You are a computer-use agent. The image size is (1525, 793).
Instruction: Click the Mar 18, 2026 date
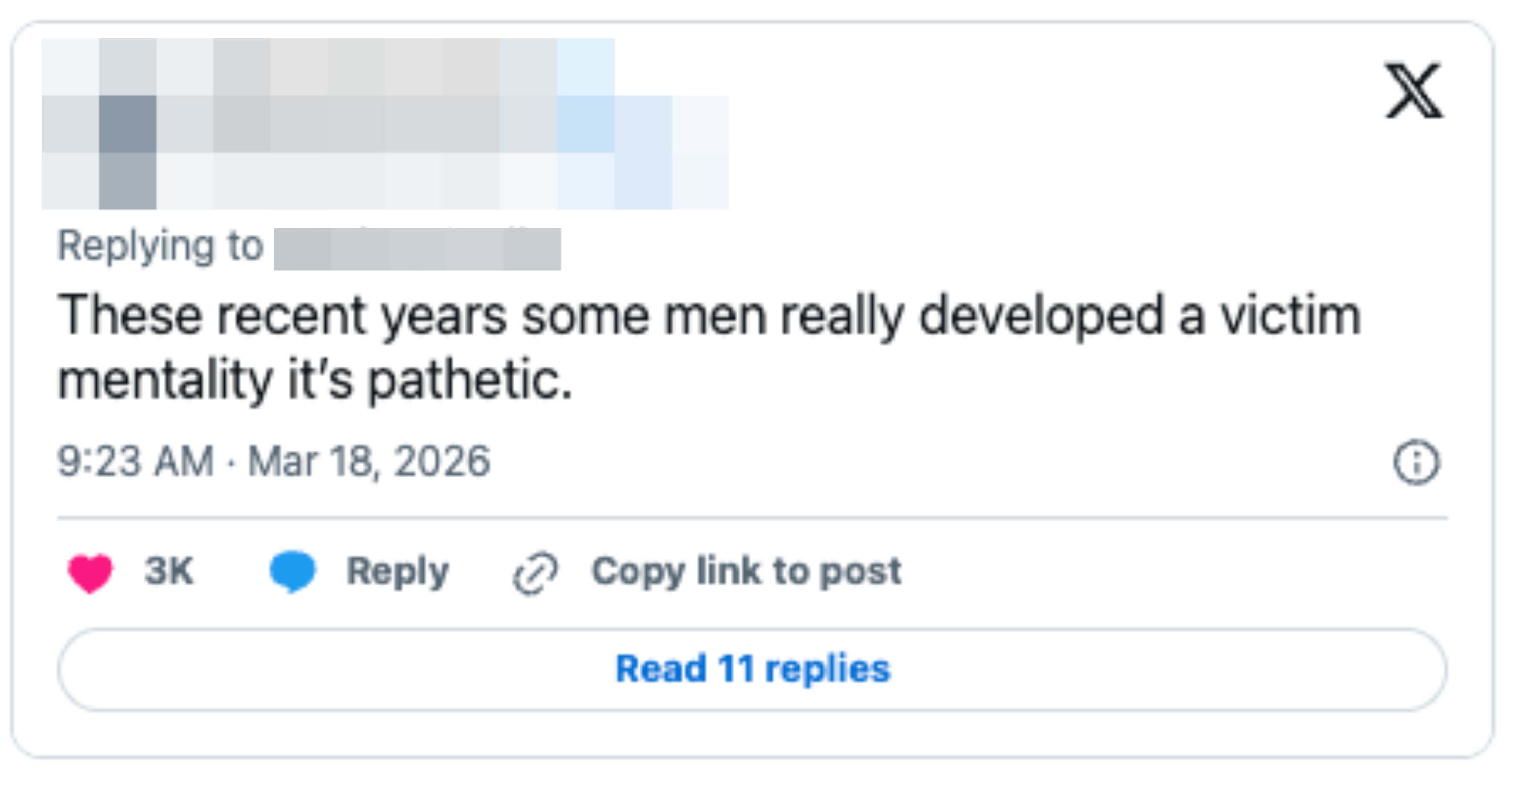369,461
